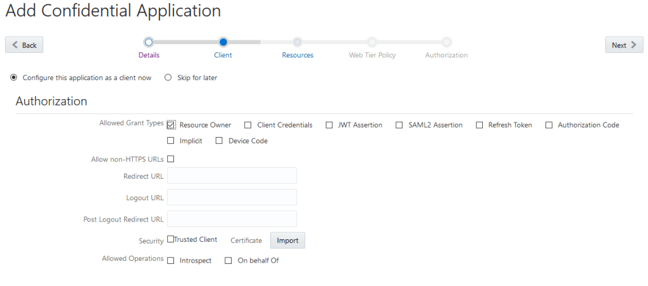Choose 'Configure this application as a client now'

pyautogui.click(x=14, y=78)
